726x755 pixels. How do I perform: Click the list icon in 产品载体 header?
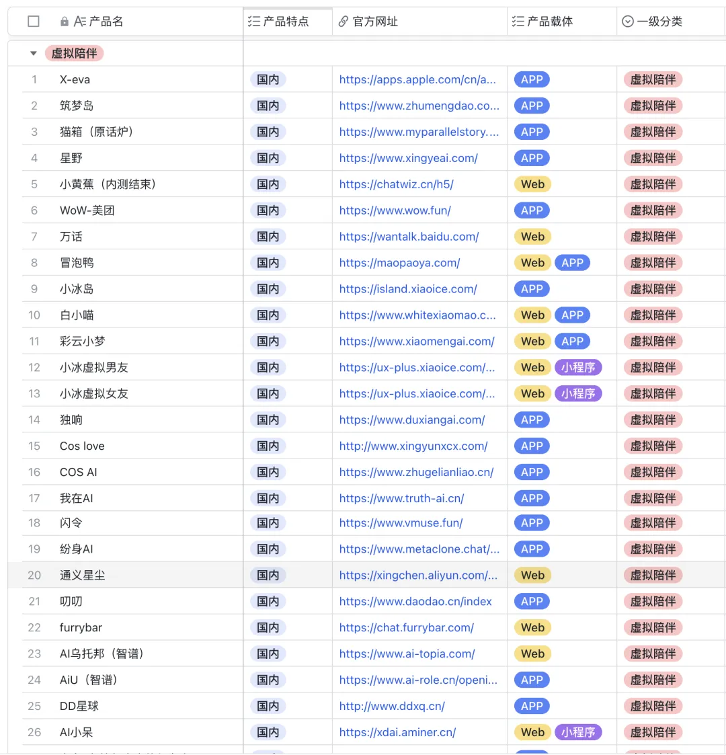[518, 22]
